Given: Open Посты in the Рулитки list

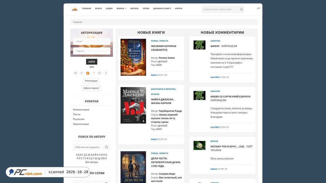Looking at the screenshot, I should (76, 114).
